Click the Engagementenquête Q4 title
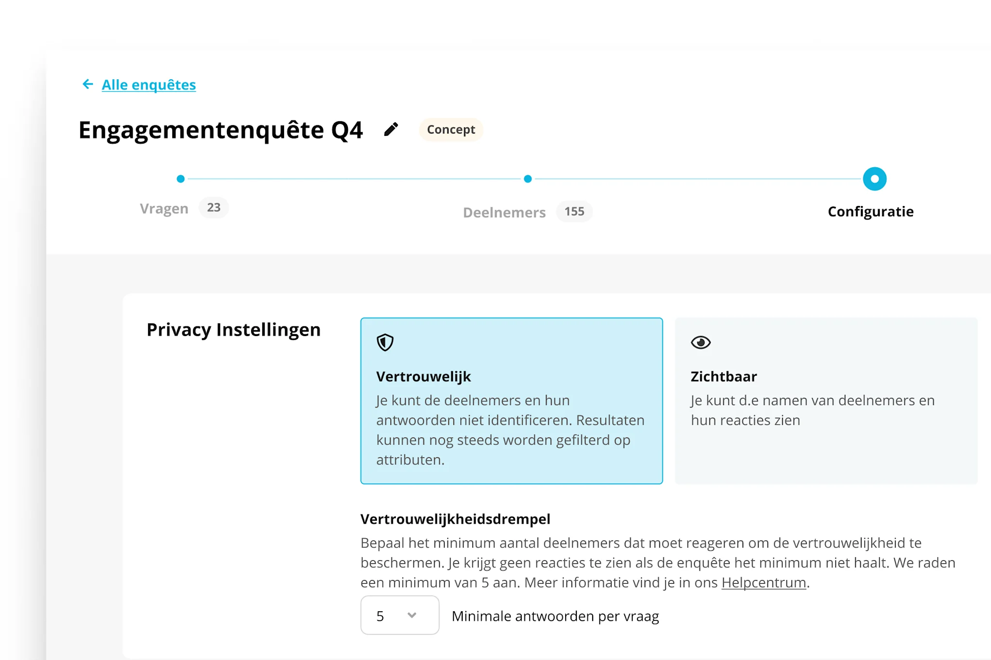991x660 pixels. pyautogui.click(x=221, y=130)
